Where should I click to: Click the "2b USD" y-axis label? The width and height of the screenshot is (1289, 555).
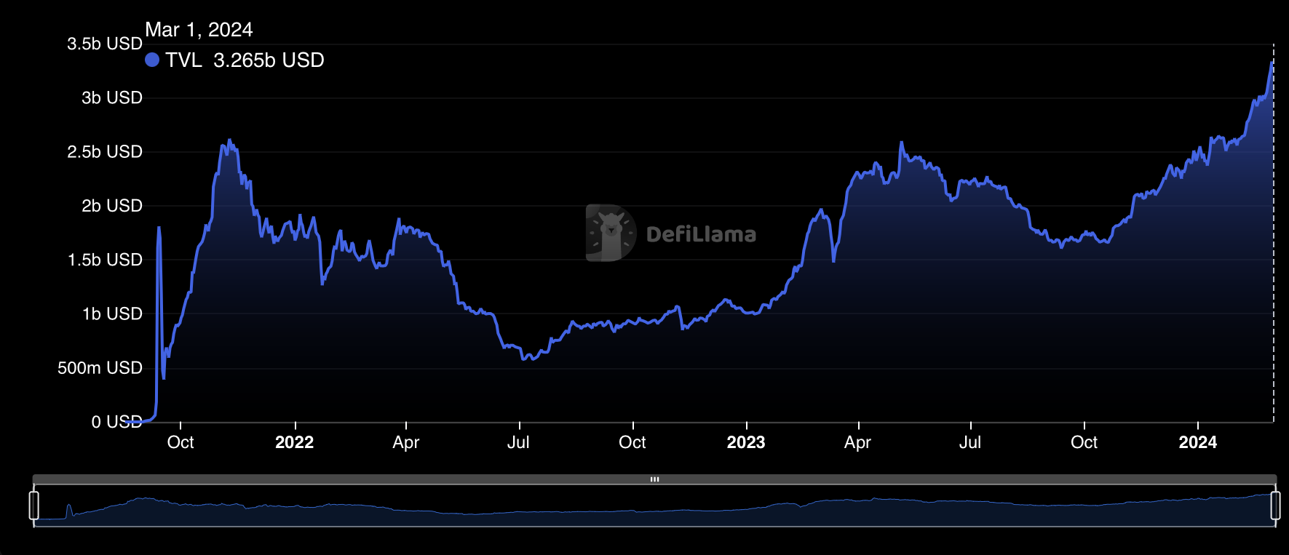pyautogui.click(x=112, y=206)
